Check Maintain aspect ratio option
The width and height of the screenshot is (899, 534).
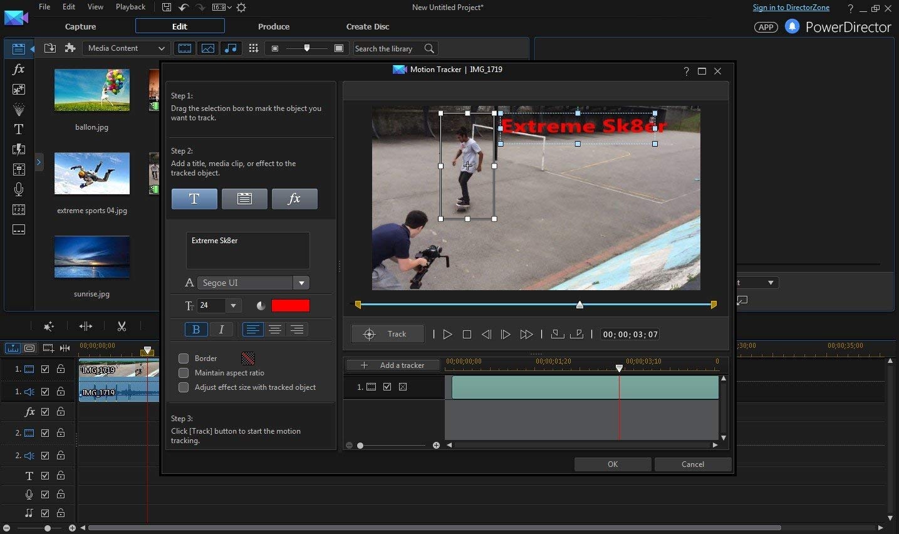184,373
